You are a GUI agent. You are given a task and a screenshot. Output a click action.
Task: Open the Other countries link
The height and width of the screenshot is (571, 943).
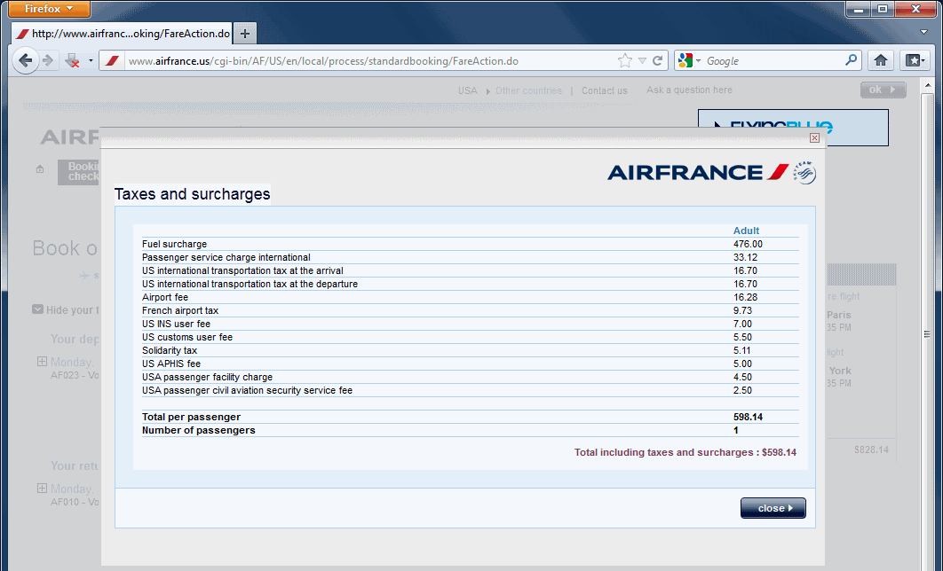pyautogui.click(x=528, y=90)
